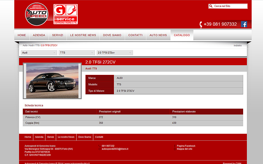
Task: Select the CATALOGO menu tab
Action: 182,35
